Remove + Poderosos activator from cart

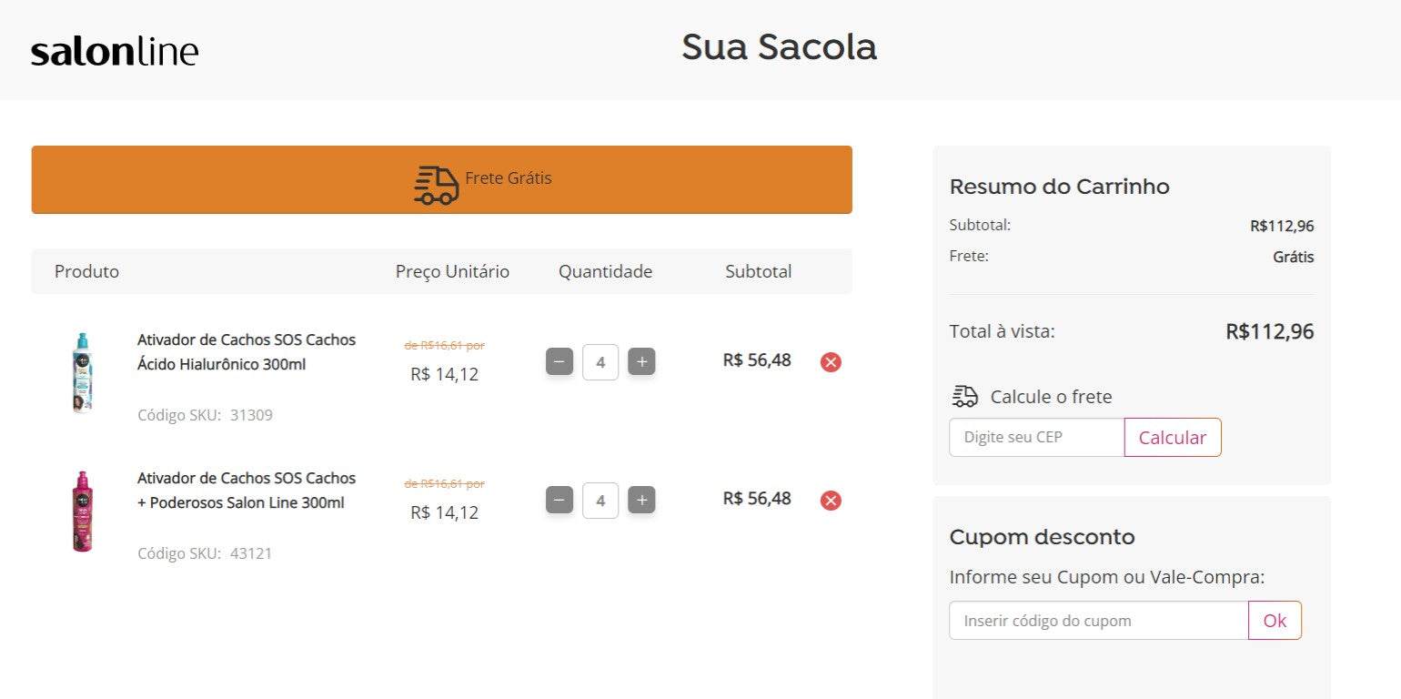tap(831, 501)
